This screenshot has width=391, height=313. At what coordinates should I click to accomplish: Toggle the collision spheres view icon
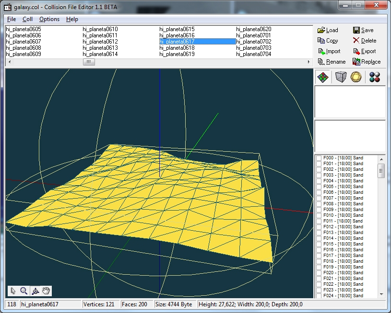point(356,77)
